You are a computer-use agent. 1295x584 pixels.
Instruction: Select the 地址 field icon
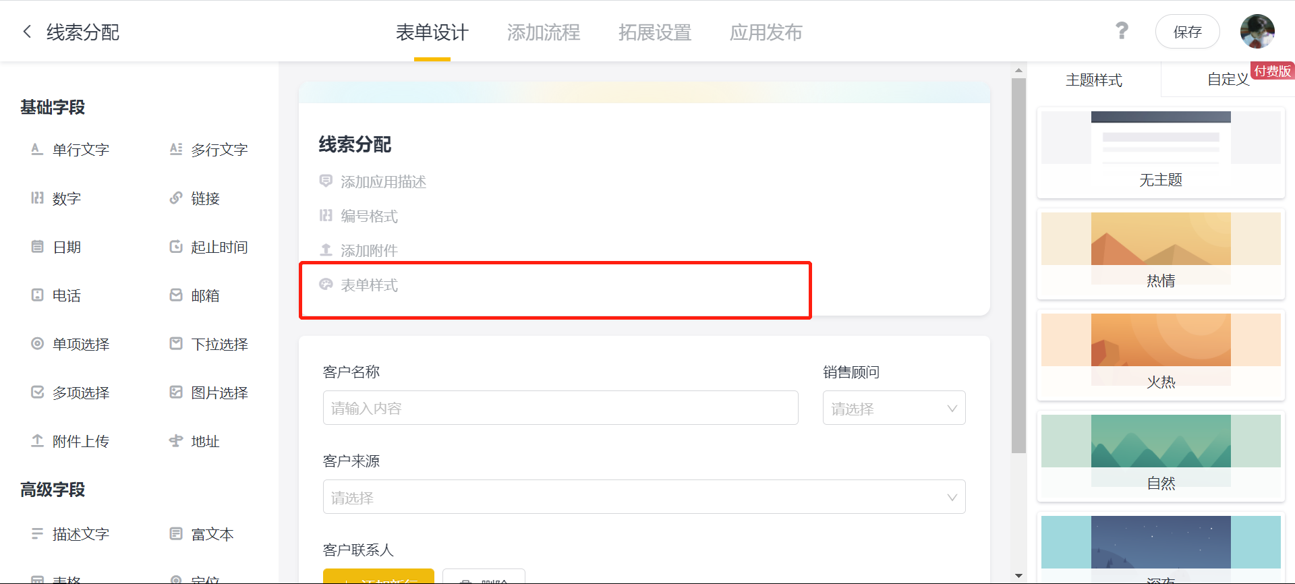point(175,441)
